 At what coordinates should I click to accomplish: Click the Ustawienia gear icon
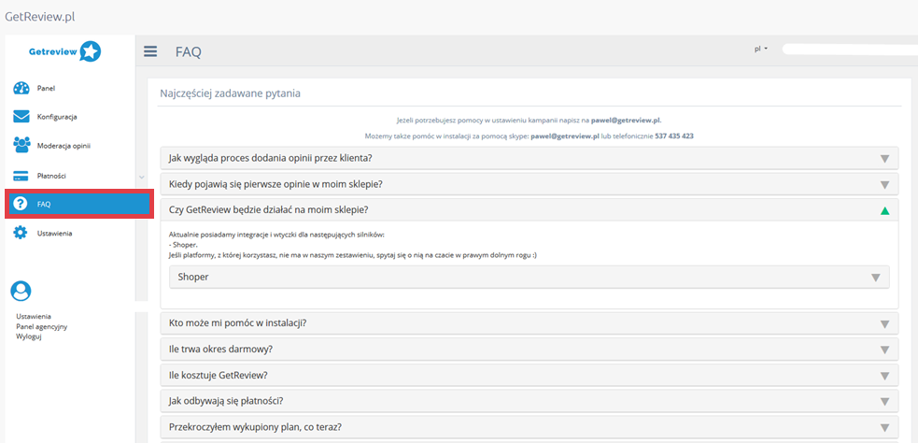click(21, 234)
